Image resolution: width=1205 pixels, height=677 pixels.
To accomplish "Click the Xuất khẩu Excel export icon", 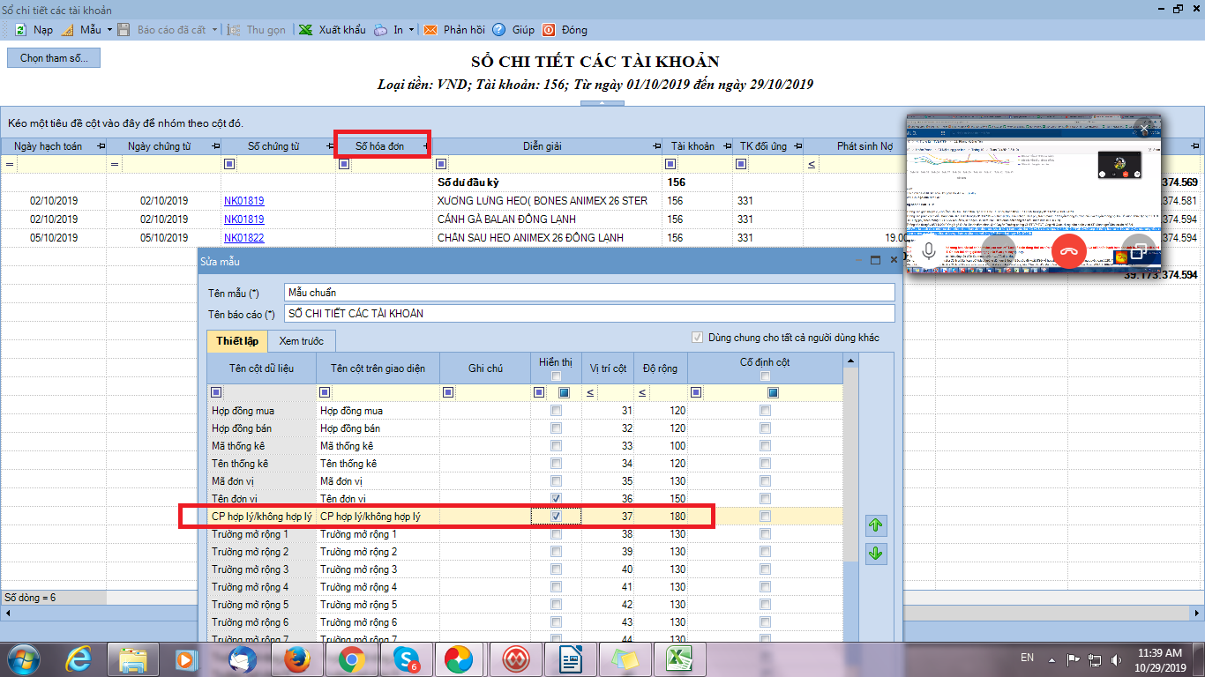I will [x=305, y=30].
